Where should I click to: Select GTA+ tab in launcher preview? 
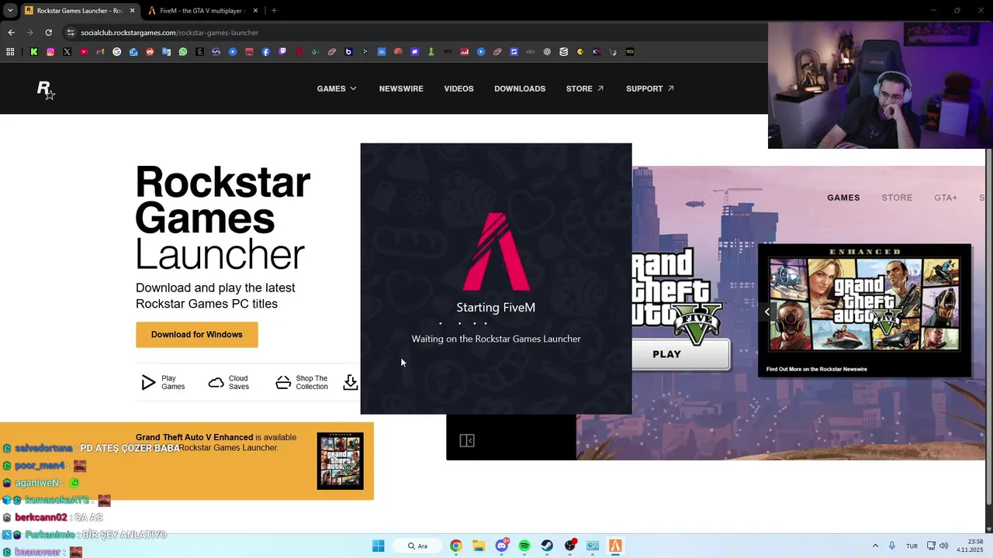(x=946, y=198)
